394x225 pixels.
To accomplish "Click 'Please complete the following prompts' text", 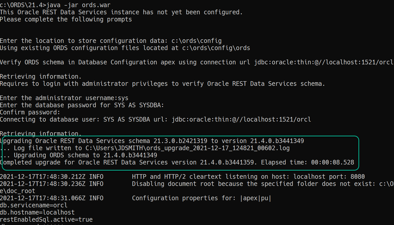I will 66,19.
